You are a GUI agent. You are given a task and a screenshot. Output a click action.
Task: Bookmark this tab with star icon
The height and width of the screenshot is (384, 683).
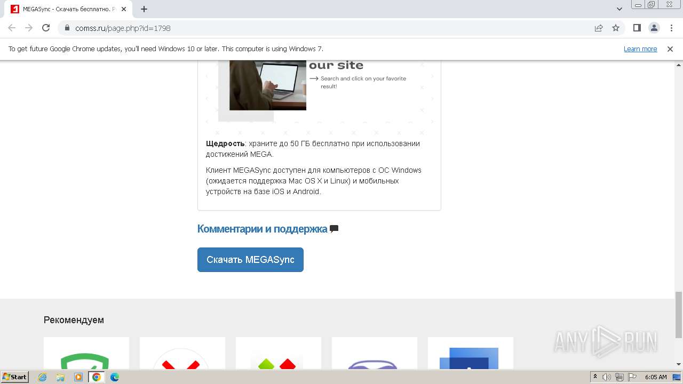[616, 28]
